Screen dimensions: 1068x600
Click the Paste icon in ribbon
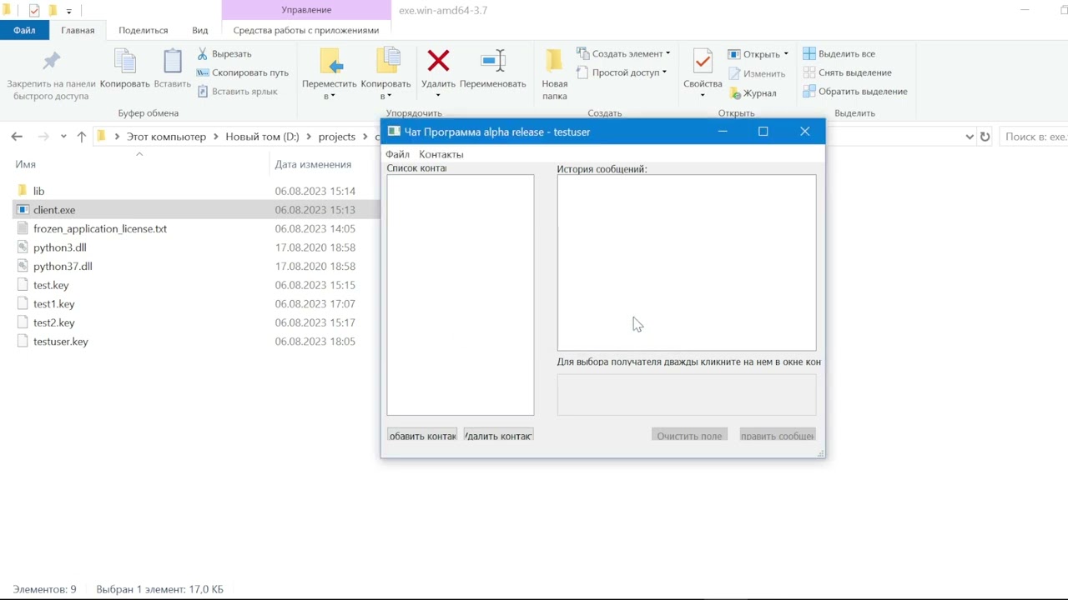173,62
